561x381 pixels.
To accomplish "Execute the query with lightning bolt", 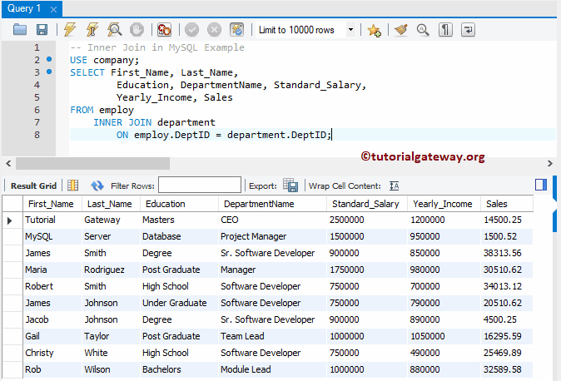I will (69, 29).
